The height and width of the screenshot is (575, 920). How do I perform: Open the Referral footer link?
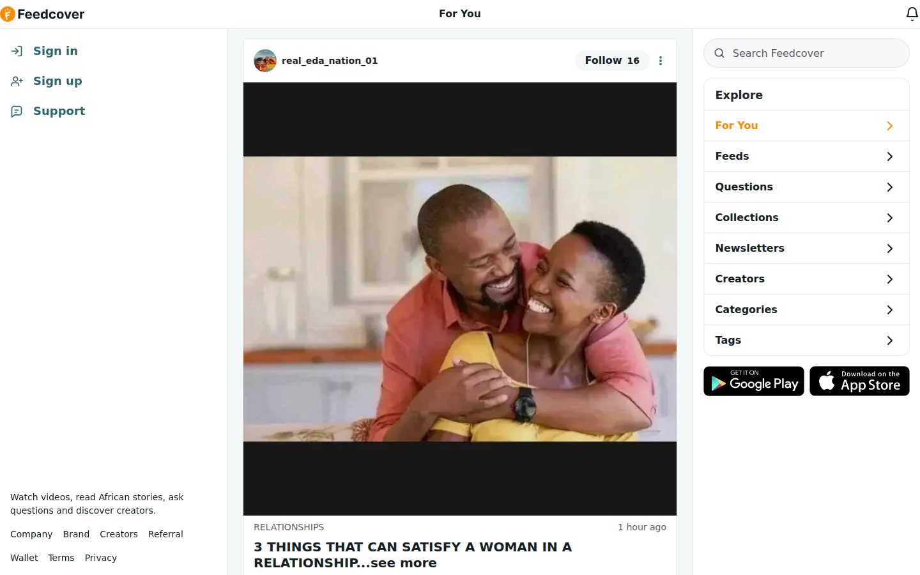pyautogui.click(x=165, y=534)
